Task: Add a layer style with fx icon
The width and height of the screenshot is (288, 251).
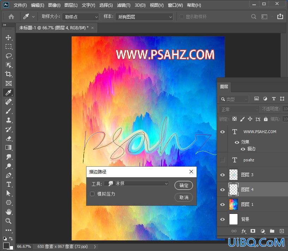Action: coord(244,231)
